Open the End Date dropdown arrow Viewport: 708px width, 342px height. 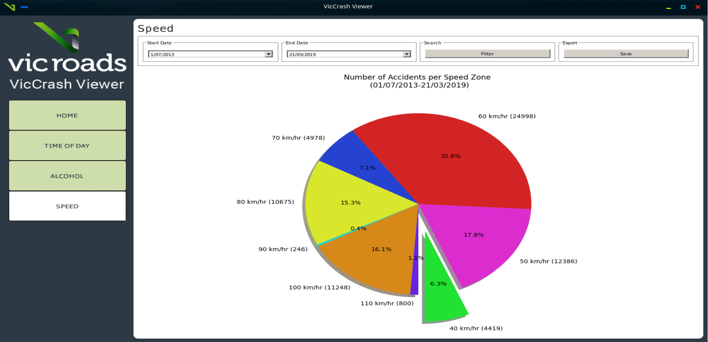tap(407, 54)
